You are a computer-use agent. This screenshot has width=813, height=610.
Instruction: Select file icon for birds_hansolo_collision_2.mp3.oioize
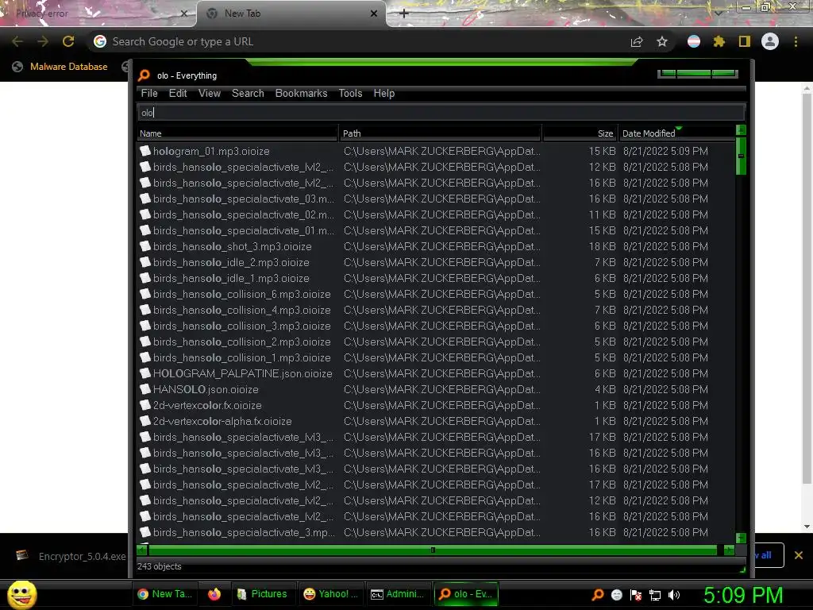(145, 342)
